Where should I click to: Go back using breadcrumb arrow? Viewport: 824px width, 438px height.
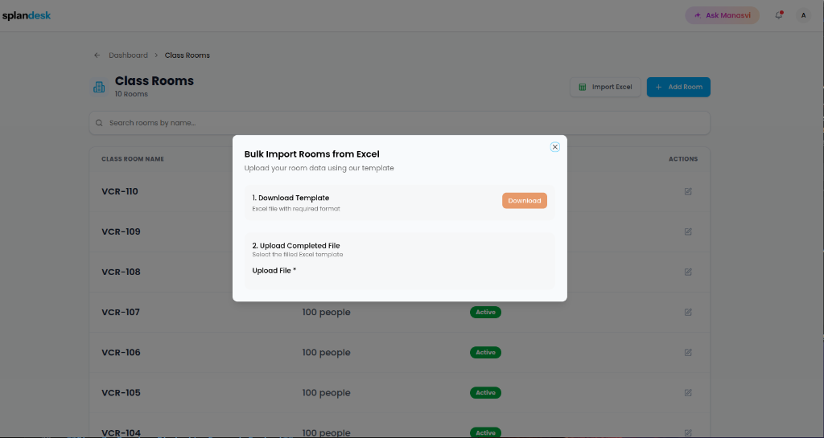pos(97,55)
